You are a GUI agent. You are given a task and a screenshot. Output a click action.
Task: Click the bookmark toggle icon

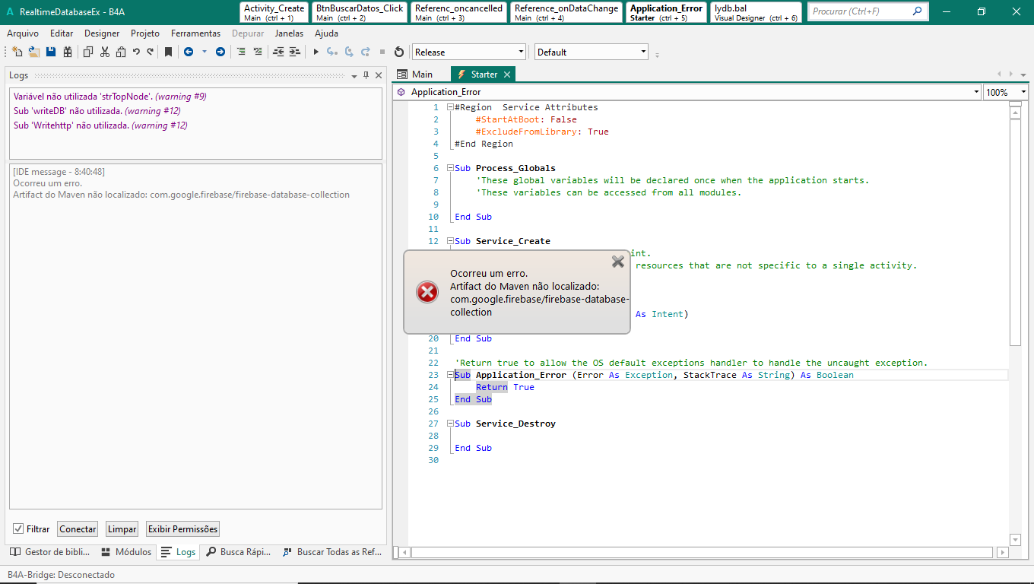(168, 52)
